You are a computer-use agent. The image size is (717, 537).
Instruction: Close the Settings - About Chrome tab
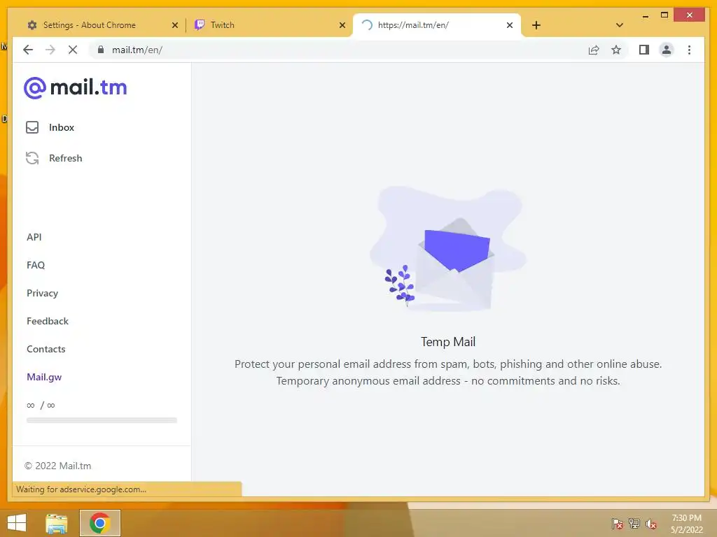click(174, 25)
